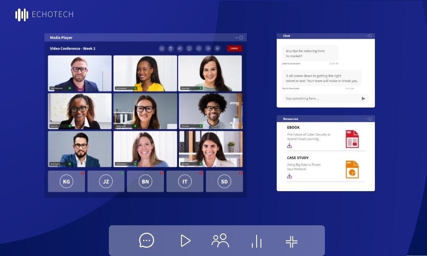The width and height of the screenshot is (427, 256).
Task: Send the chat message with the arrow icon
Action: pyautogui.click(x=363, y=99)
